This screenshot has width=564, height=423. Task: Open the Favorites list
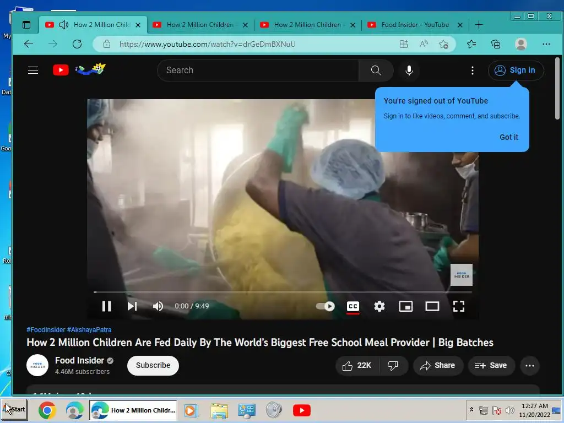471,44
